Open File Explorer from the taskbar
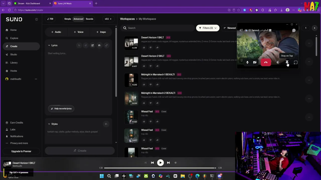This screenshot has height=180, width=321. click(183, 176)
